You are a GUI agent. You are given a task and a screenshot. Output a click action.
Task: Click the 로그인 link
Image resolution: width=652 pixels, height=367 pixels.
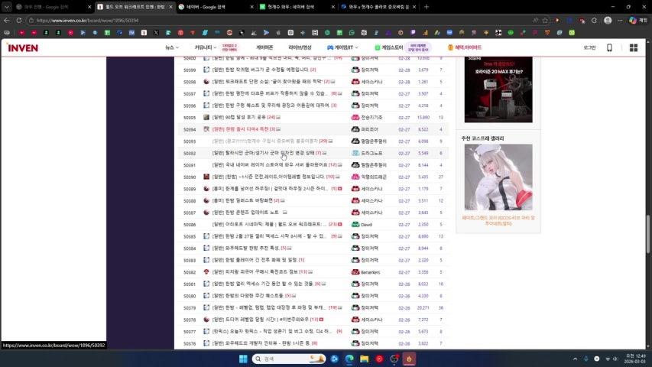tap(589, 48)
